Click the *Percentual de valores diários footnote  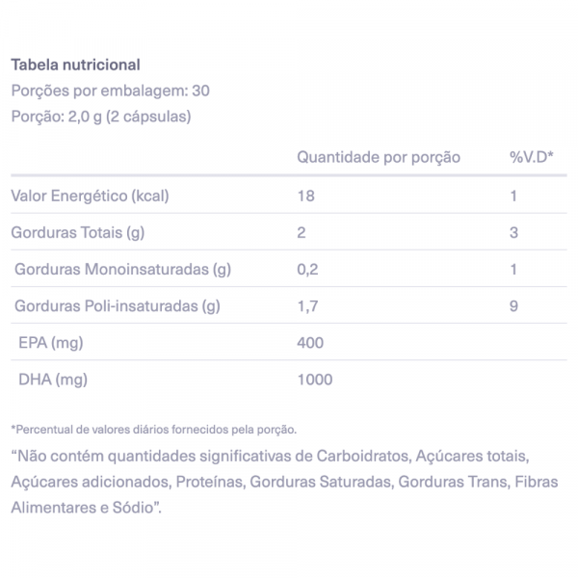[154, 430]
